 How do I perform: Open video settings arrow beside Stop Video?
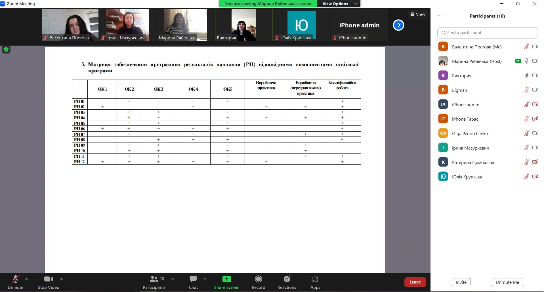62,279
